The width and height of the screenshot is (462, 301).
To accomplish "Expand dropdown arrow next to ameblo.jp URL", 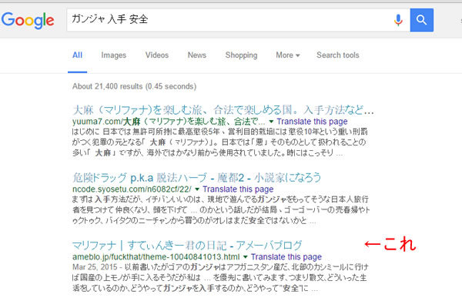I will [x=245, y=257].
